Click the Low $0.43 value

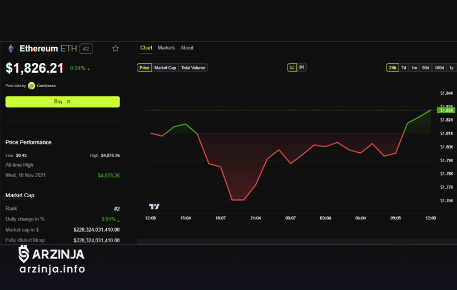(x=21, y=156)
